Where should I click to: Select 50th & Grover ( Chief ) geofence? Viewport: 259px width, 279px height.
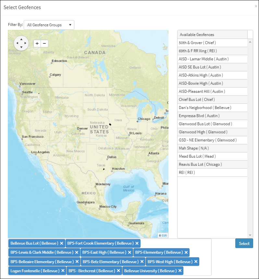click(x=212, y=43)
